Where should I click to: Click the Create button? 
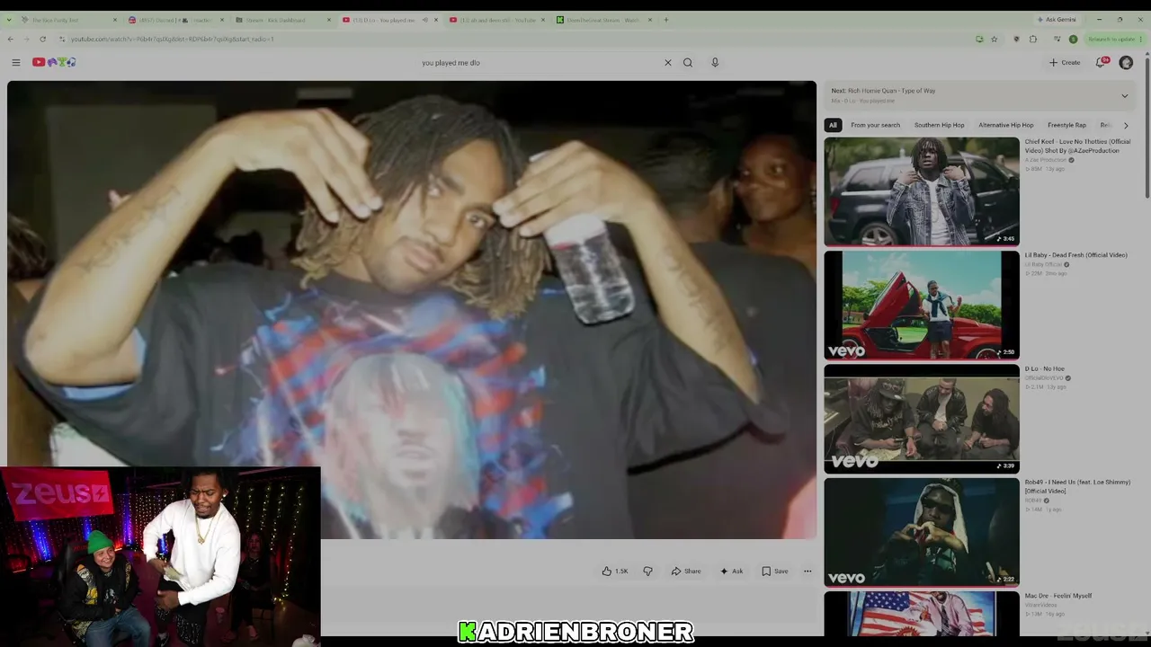(1065, 62)
